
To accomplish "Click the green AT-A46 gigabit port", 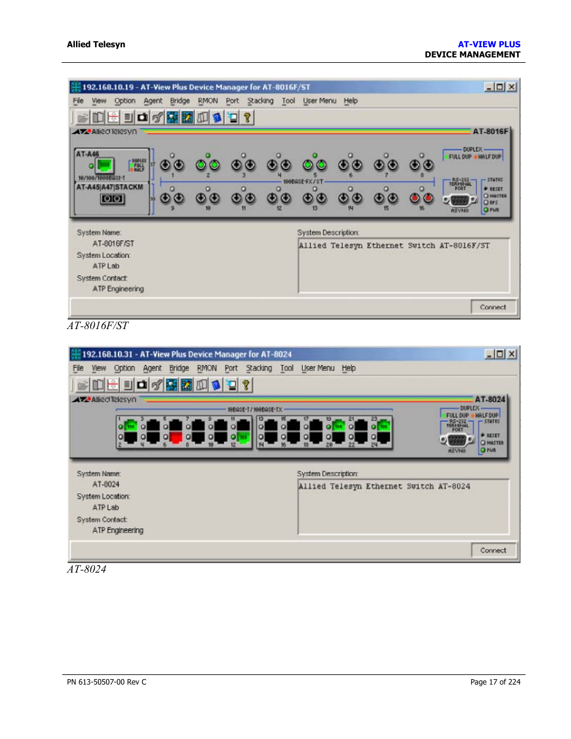I will [x=105, y=165].
